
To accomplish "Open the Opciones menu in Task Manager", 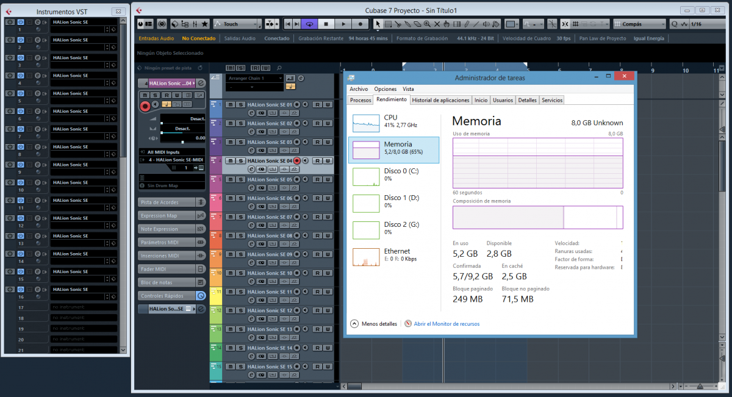I will (x=385, y=89).
